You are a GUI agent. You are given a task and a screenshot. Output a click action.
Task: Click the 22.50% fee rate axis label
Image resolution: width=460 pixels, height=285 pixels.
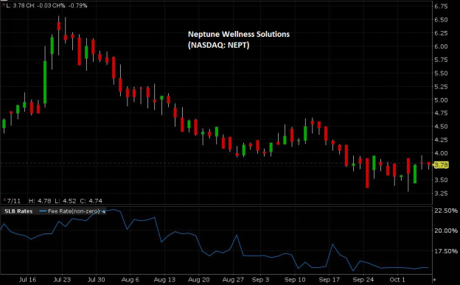(446, 211)
